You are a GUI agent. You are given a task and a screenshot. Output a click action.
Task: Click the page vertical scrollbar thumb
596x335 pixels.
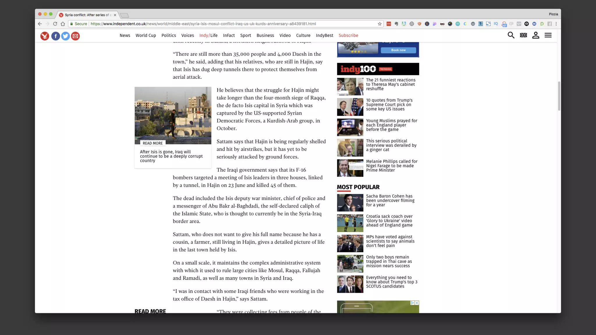pos(559,96)
